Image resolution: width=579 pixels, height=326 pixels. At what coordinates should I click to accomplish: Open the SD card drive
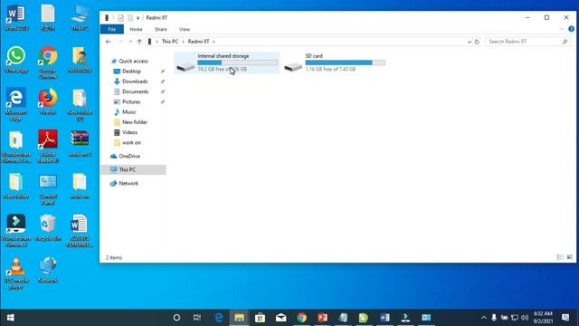(335, 62)
